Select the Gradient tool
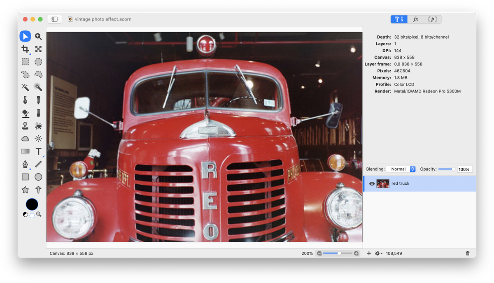The width and height of the screenshot is (494, 283). (x=25, y=151)
